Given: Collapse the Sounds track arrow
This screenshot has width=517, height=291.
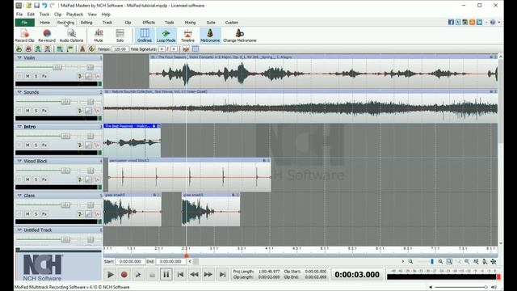Looking at the screenshot, I should coord(19,92).
